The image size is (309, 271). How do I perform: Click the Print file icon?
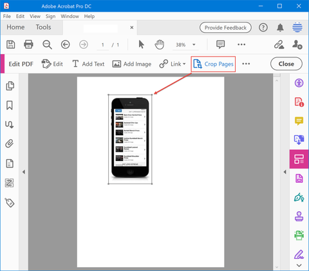click(28, 44)
